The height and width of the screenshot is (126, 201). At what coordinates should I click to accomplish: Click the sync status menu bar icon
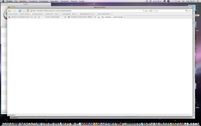(150, 1)
